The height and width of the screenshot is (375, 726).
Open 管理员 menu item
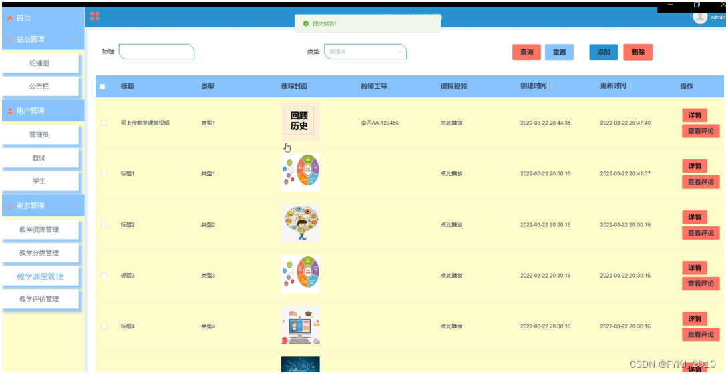39,135
